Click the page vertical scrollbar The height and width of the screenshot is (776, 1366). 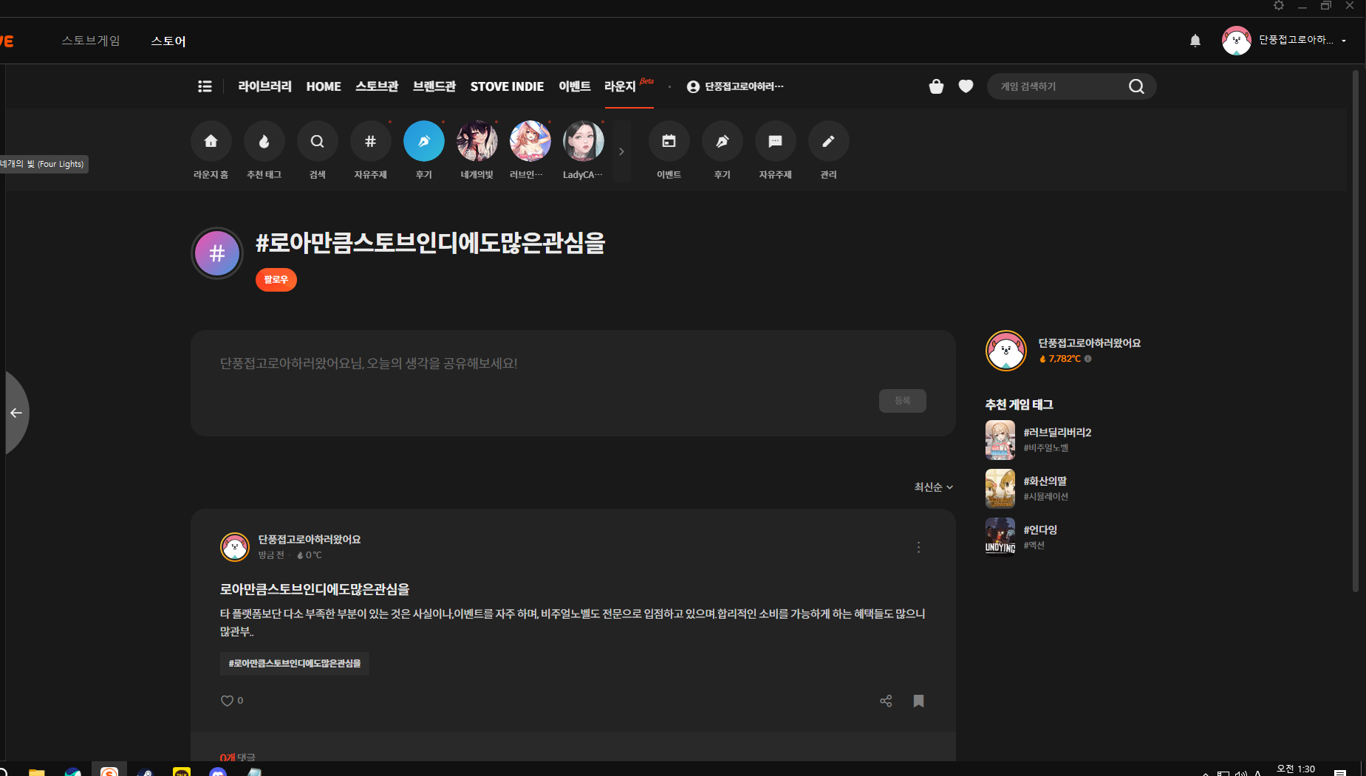pos(1356,332)
